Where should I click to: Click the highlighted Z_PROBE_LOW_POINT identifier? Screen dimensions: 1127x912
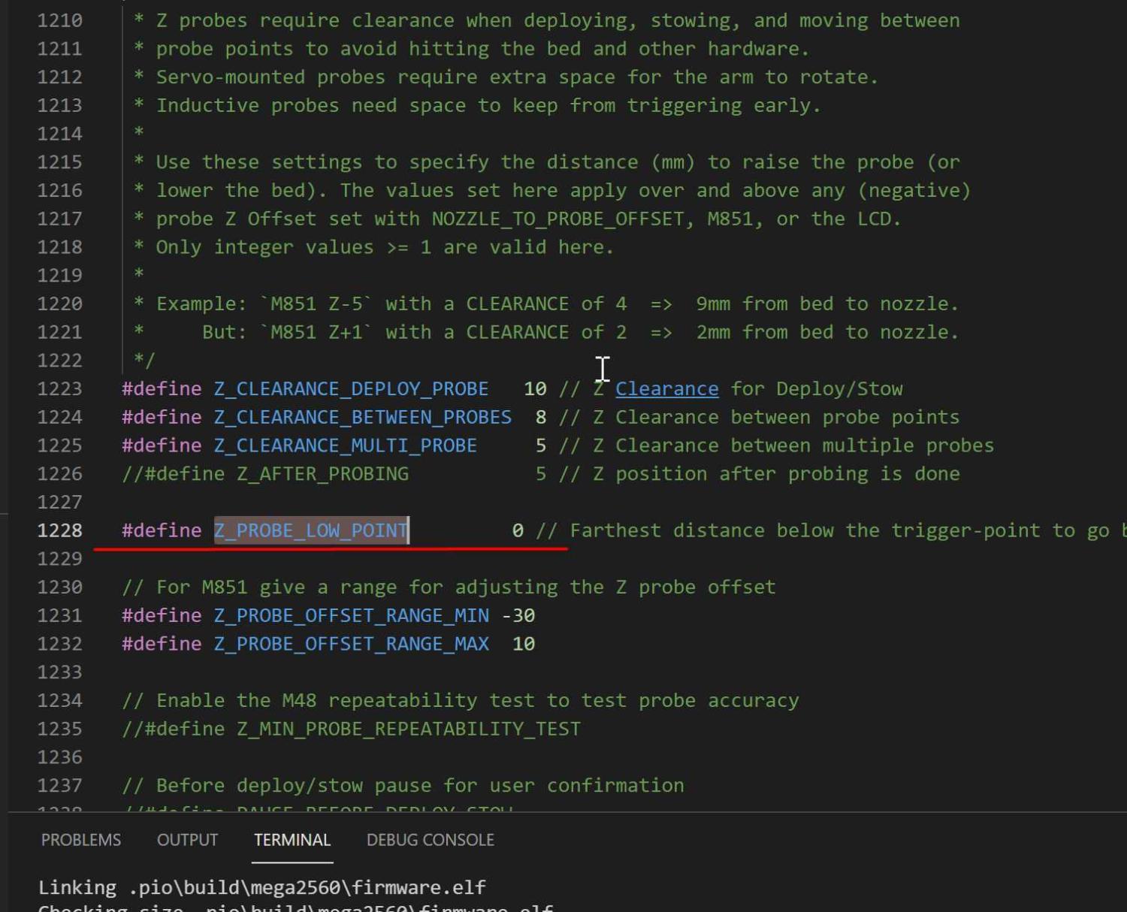(311, 530)
